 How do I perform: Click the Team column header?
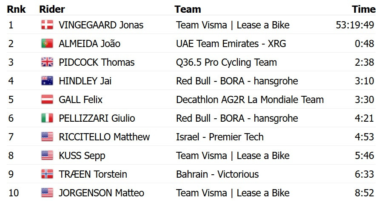(188, 9)
